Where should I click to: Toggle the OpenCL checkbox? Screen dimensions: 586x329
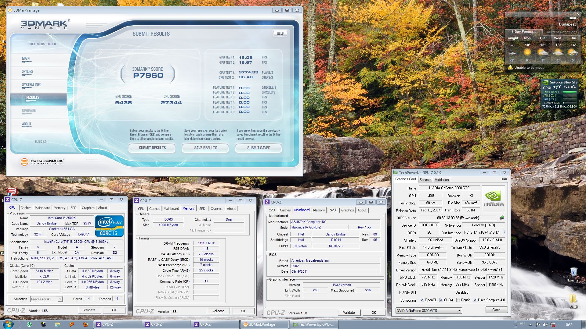tap(422, 300)
